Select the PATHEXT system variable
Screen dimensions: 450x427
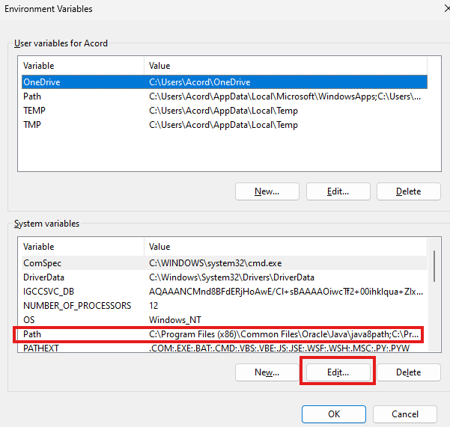42,348
